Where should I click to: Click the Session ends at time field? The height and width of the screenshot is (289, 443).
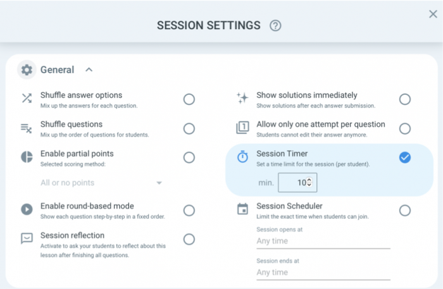[x=323, y=273]
